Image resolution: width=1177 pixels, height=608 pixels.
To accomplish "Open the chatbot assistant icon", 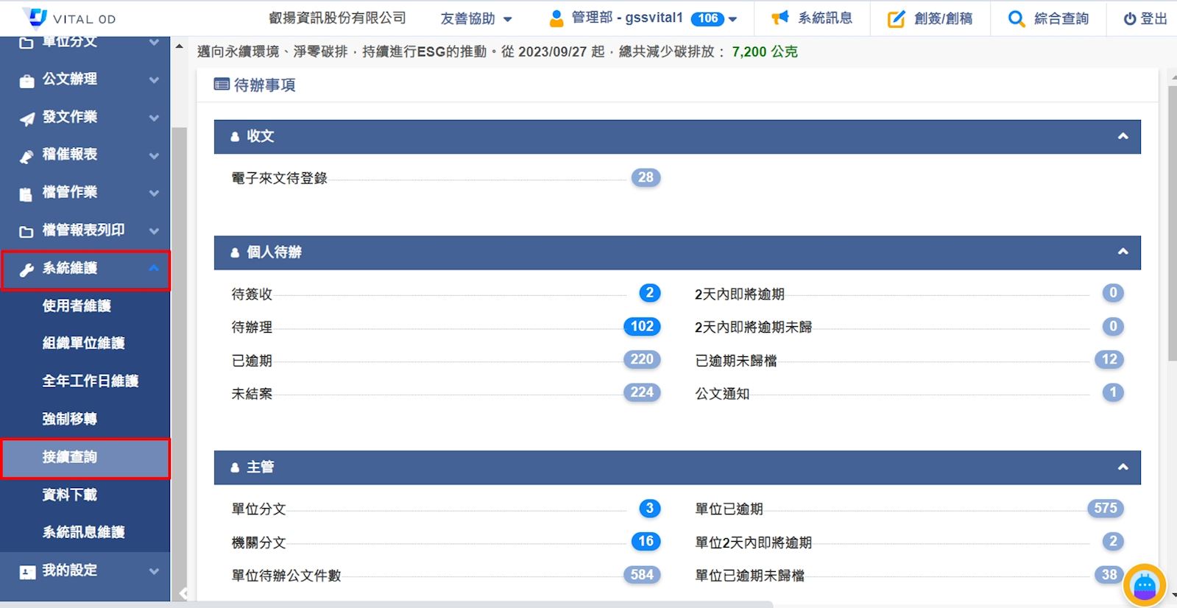I will [1144, 585].
